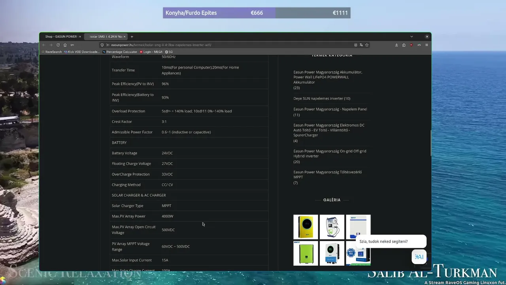Viewport: 506px width, 285px height.
Task: Click the 'Overload Protection' row label
Action: pos(128,111)
